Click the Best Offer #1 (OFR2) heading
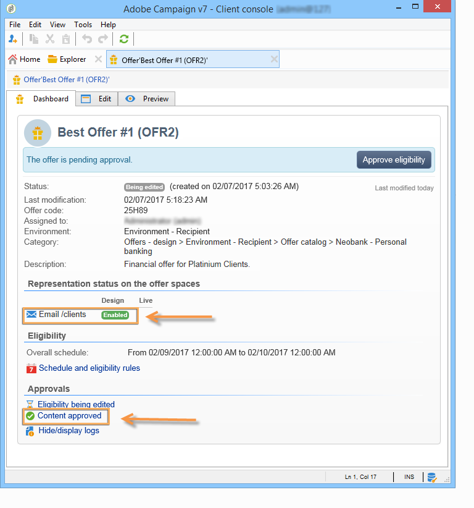 (x=118, y=132)
